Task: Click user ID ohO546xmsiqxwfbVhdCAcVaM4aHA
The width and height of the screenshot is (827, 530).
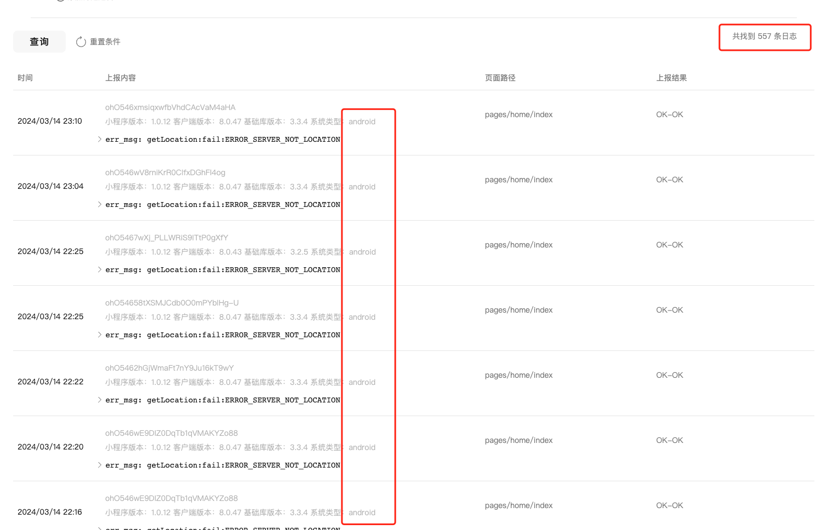Action: (x=170, y=107)
